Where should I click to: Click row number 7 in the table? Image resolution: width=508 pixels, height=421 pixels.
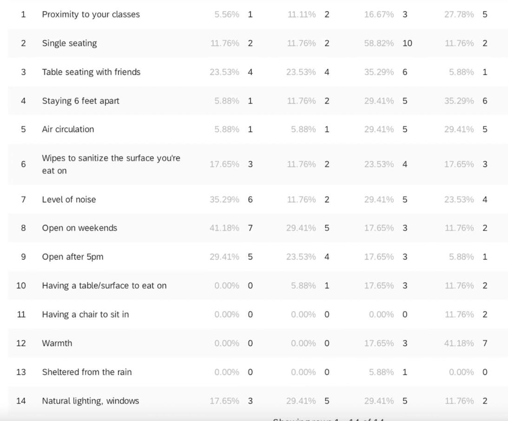click(x=23, y=200)
